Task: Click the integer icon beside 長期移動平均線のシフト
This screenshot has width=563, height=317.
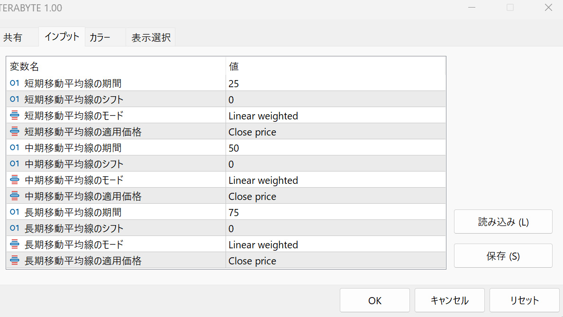Action: click(14, 228)
